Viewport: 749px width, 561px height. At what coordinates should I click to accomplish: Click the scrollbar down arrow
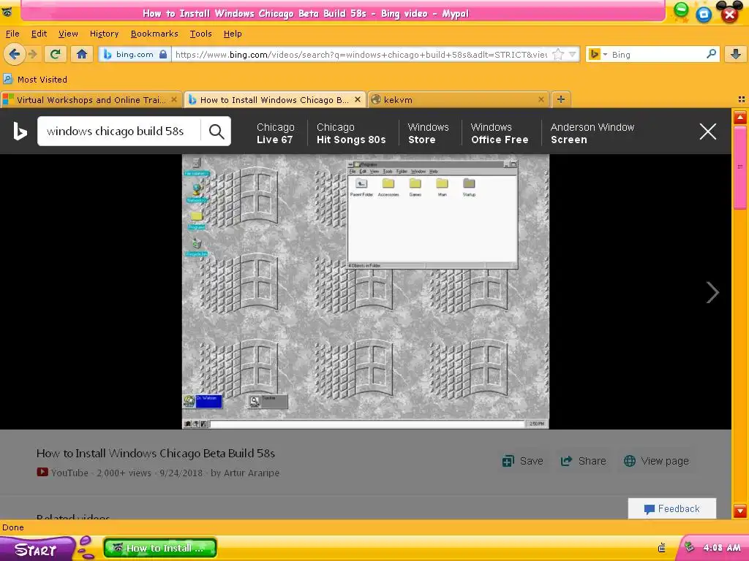pyautogui.click(x=740, y=511)
